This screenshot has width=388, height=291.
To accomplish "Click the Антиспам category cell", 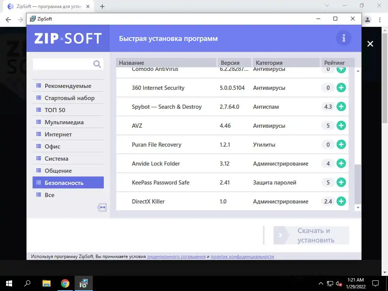I will tap(266, 107).
